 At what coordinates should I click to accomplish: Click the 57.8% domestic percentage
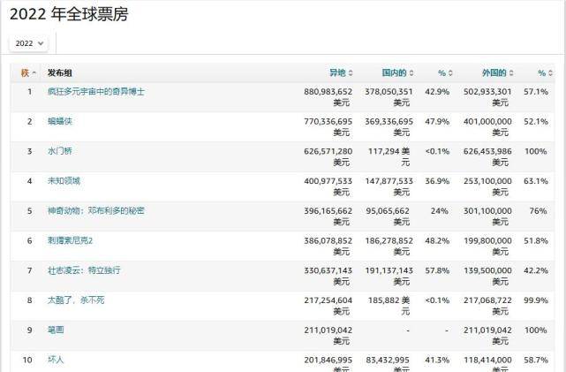coord(437,270)
